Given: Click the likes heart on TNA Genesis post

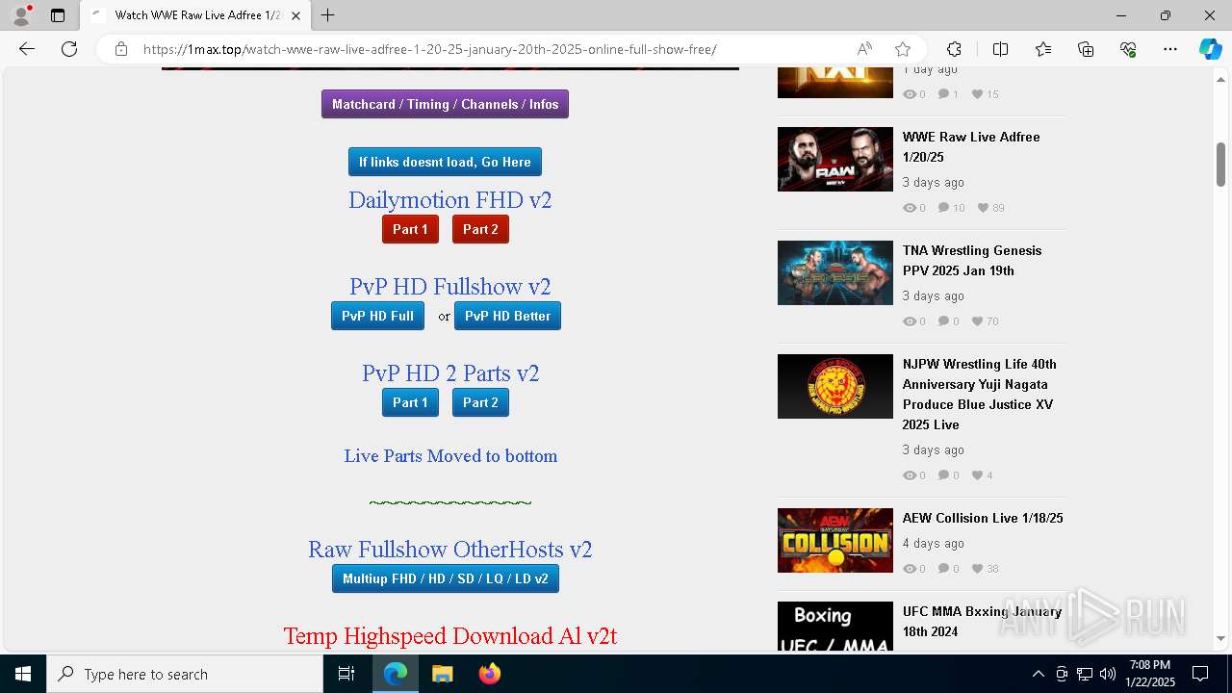Looking at the screenshot, I should click(978, 321).
